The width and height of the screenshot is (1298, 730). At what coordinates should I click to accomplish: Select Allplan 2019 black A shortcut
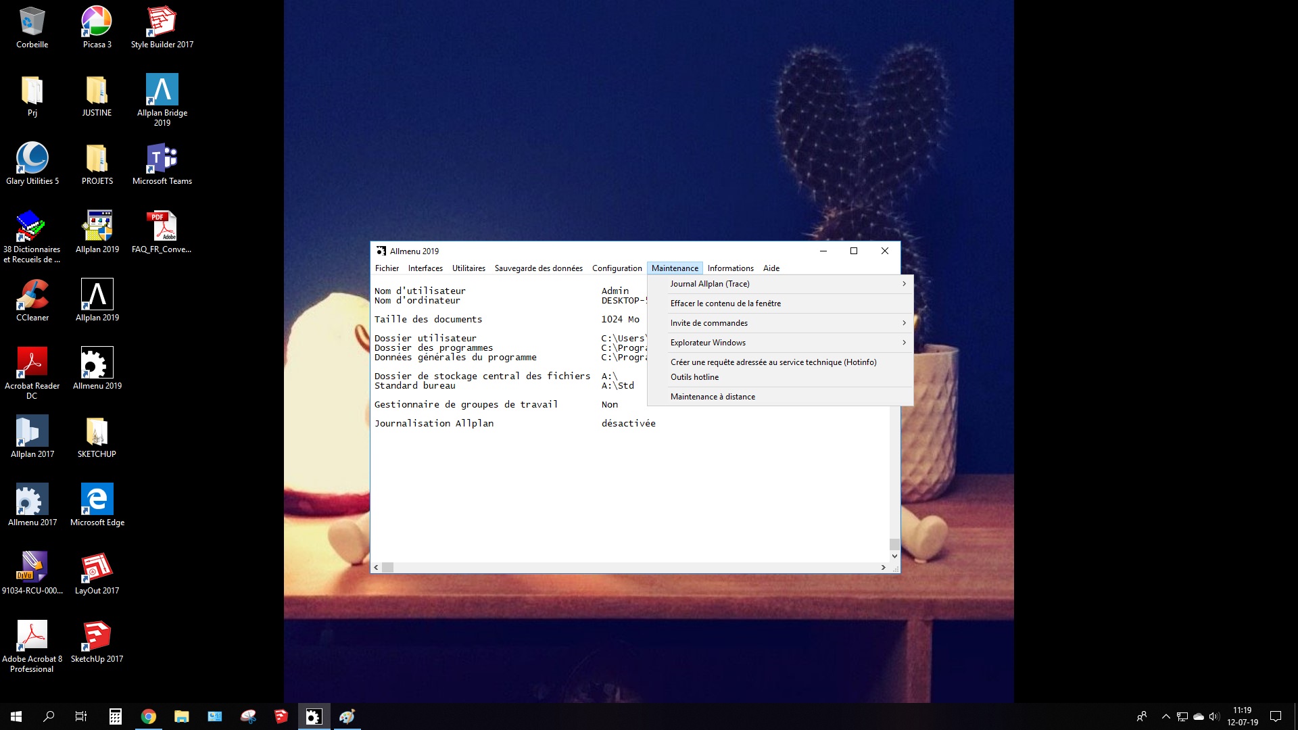tap(97, 301)
